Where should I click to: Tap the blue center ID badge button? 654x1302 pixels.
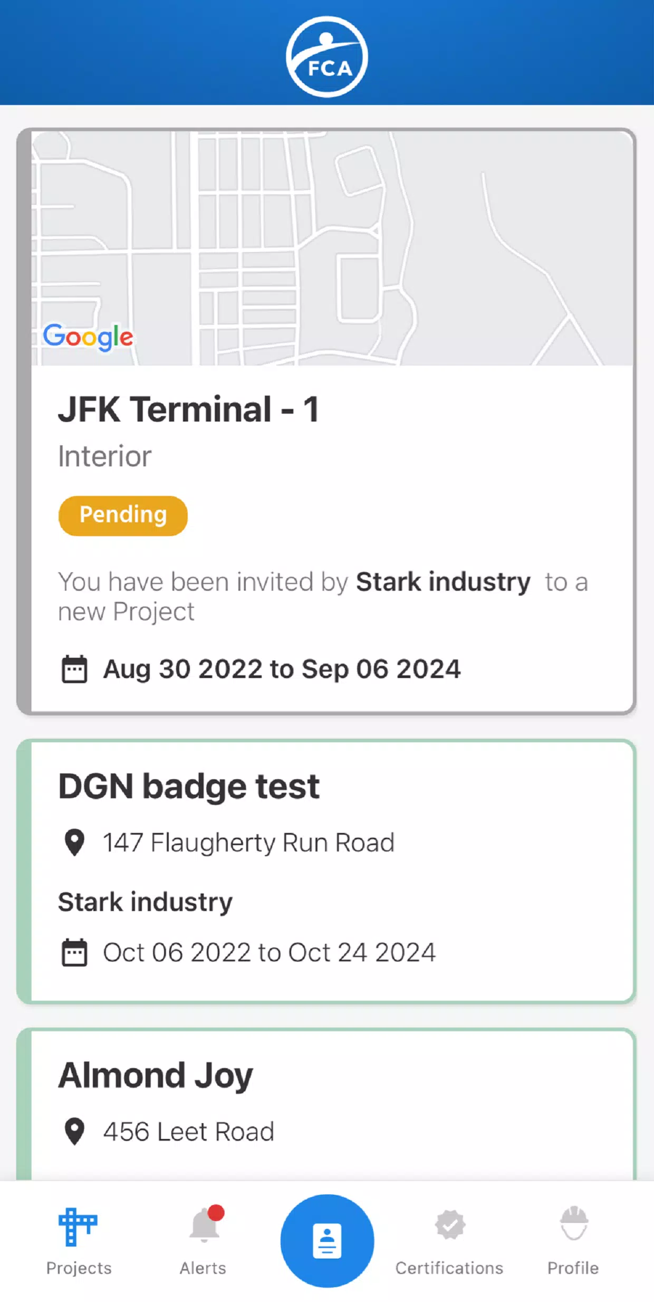pyautogui.click(x=327, y=1241)
